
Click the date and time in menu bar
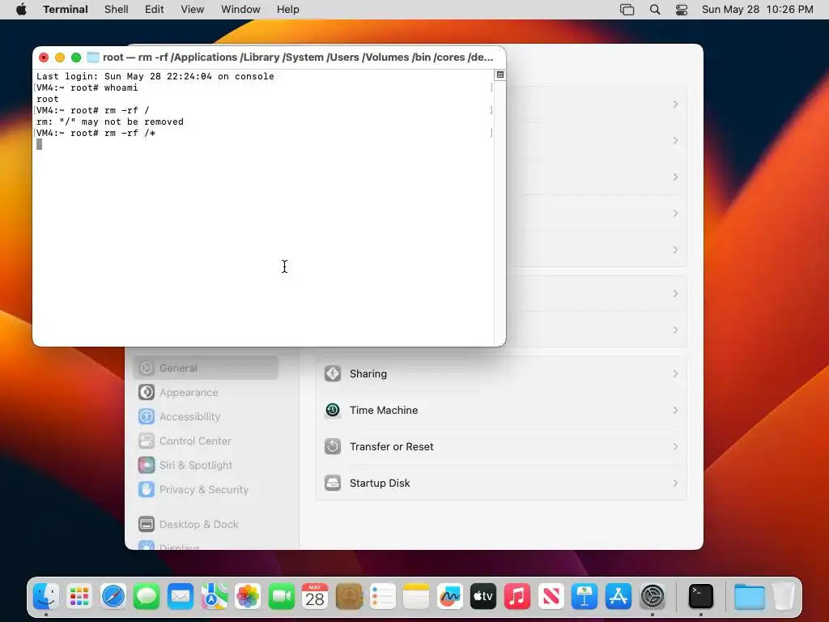click(x=757, y=10)
